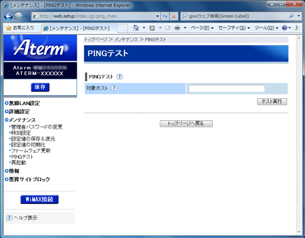Click the トップページへ戻る button
This screenshot has width=305, height=238.
[186, 123]
